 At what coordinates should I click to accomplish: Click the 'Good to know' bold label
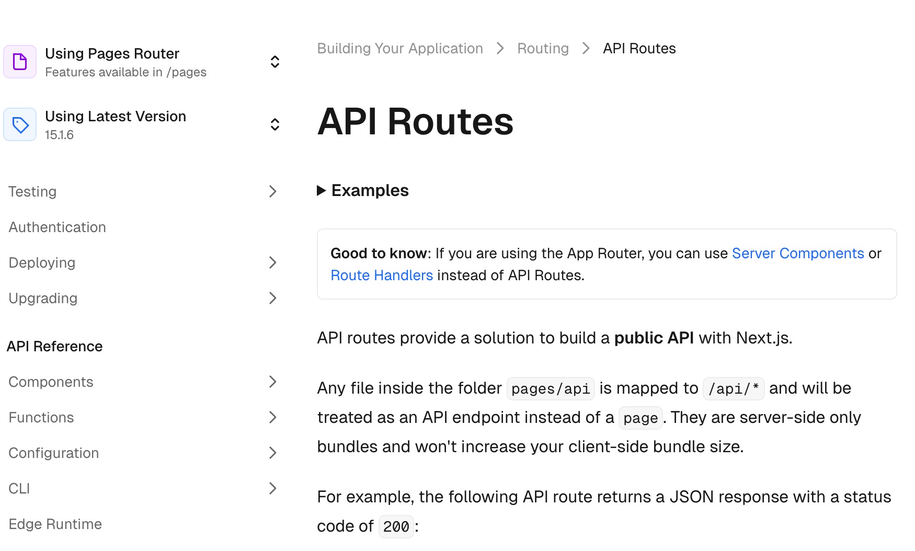click(x=379, y=254)
